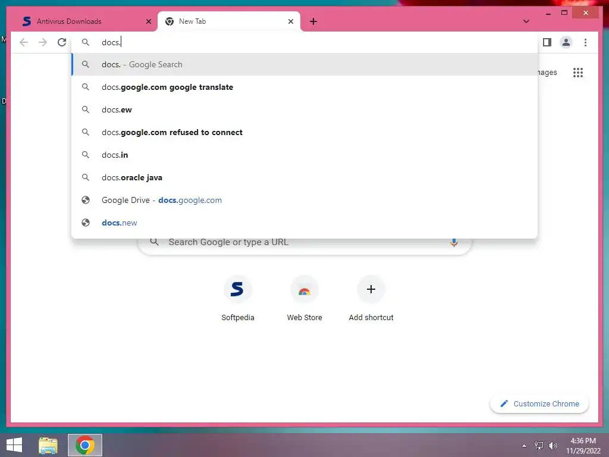Open the Web Store shortcut

(x=304, y=299)
